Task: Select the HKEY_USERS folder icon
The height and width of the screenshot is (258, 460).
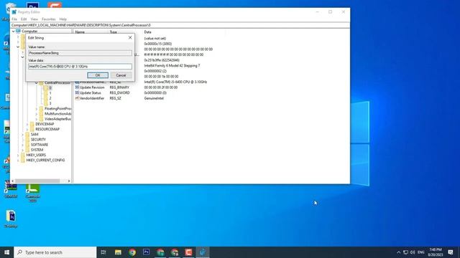Action: click(x=22, y=155)
